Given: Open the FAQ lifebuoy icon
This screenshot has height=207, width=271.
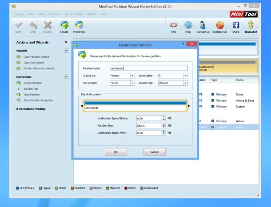Looking at the screenshot, I should [174, 25].
